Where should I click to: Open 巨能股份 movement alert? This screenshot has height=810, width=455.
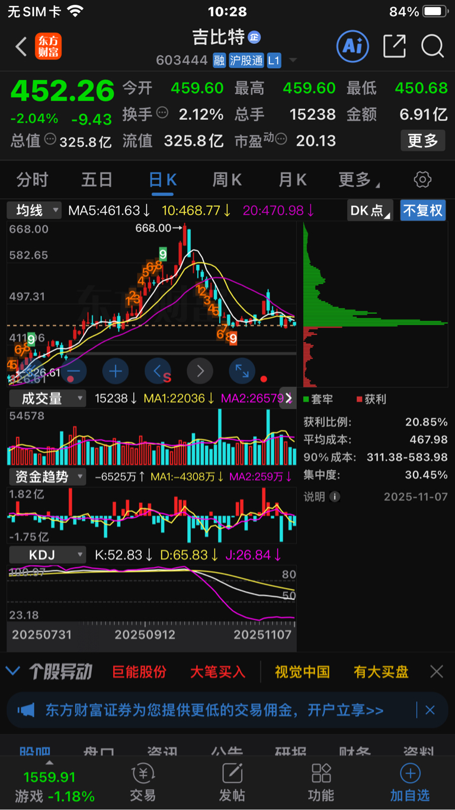tap(139, 671)
